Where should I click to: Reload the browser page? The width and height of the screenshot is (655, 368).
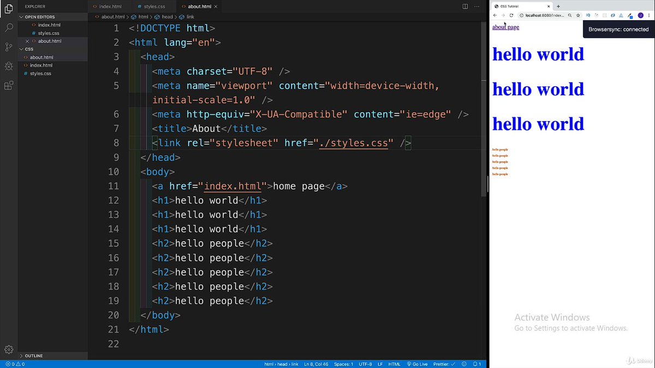click(x=511, y=15)
